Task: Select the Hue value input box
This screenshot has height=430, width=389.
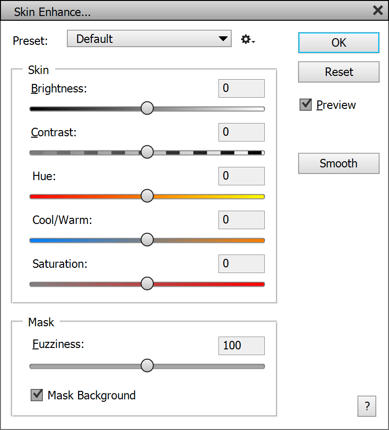Action: pyautogui.click(x=242, y=176)
